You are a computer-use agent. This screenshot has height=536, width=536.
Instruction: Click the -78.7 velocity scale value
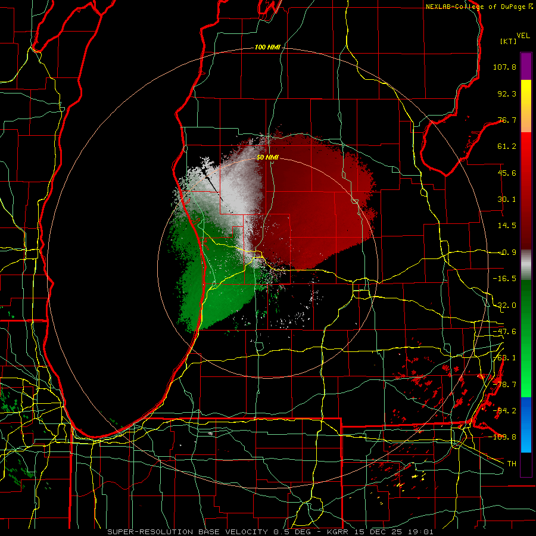pyautogui.click(x=504, y=385)
